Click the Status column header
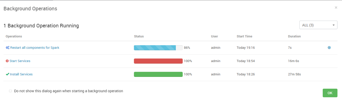 click(x=139, y=36)
